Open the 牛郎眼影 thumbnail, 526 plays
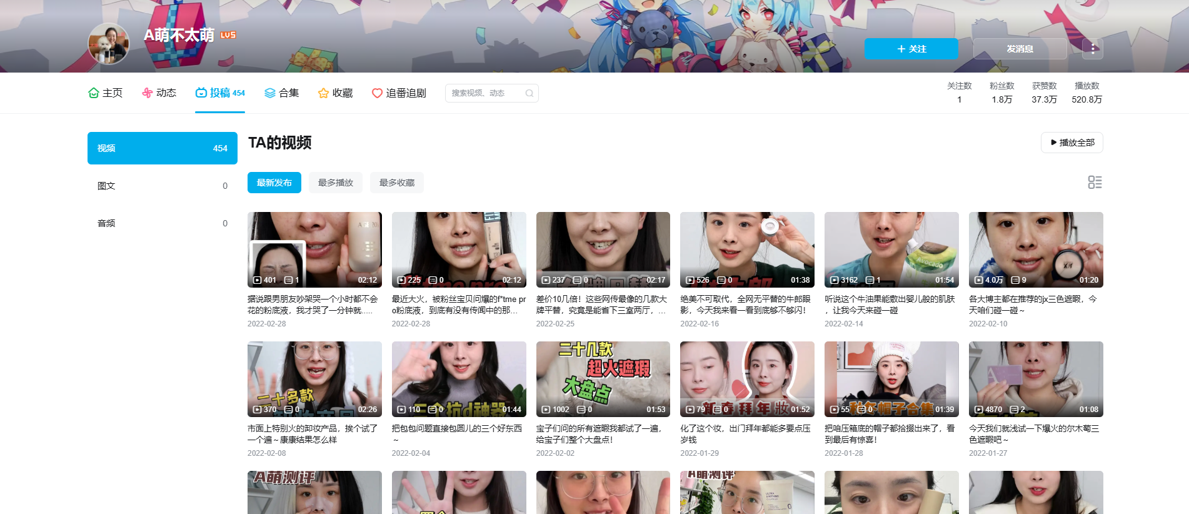This screenshot has width=1189, height=514. click(x=747, y=249)
